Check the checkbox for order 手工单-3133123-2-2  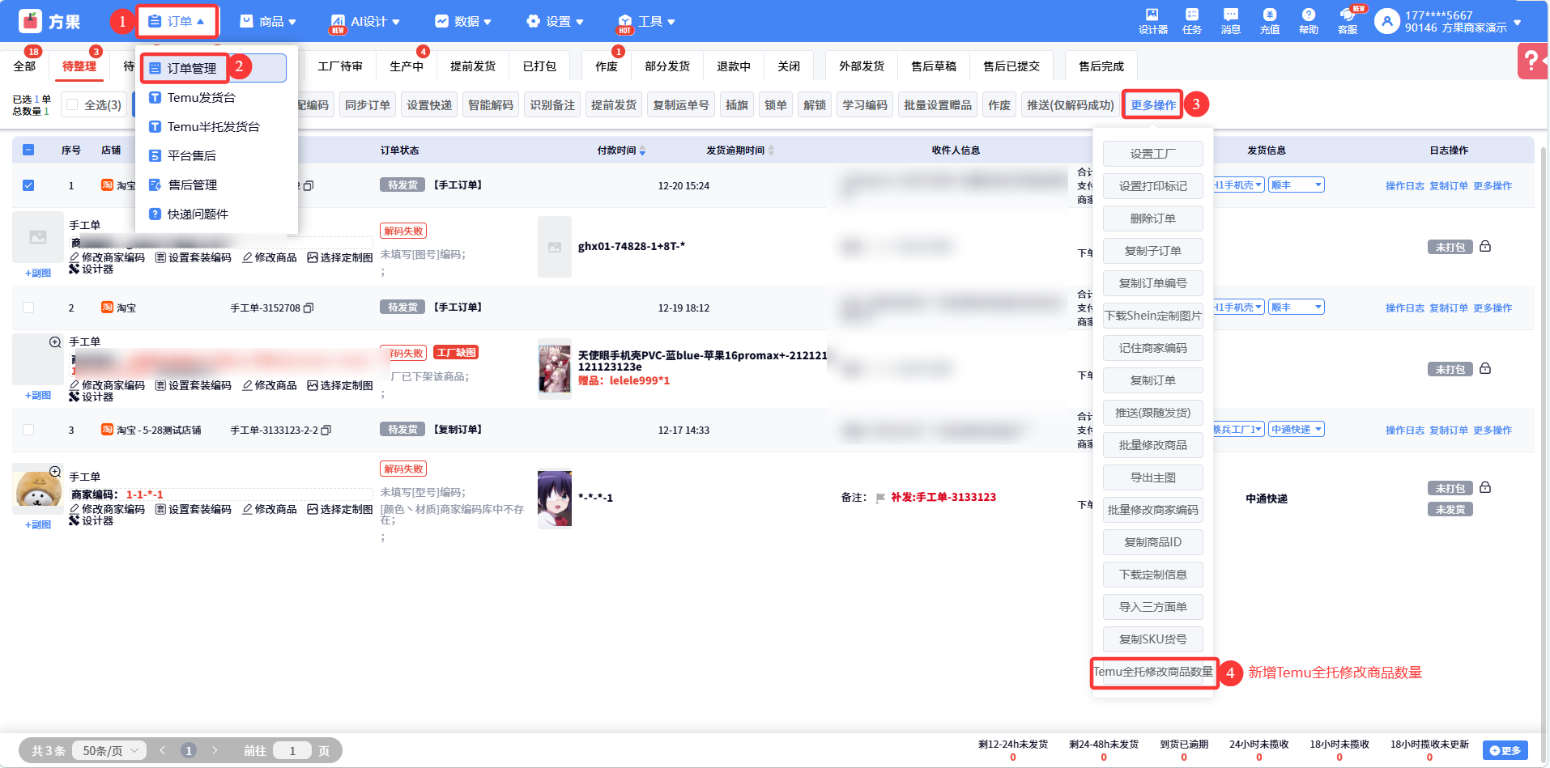28,430
